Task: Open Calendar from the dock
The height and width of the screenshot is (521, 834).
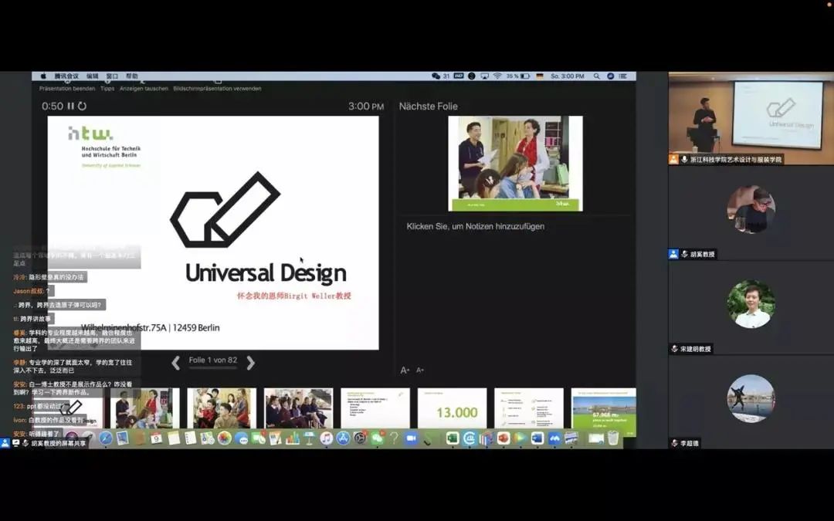Action: click(x=156, y=438)
